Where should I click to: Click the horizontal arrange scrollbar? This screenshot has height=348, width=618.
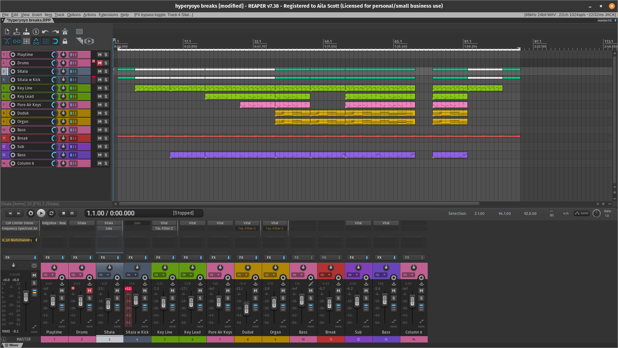pos(299,204)
